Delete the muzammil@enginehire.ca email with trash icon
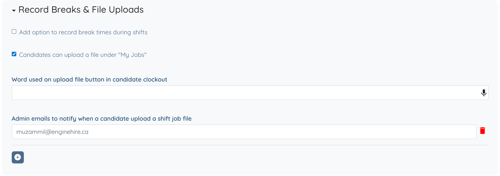Viewport: 500px width, 176px height. [482, 131]
